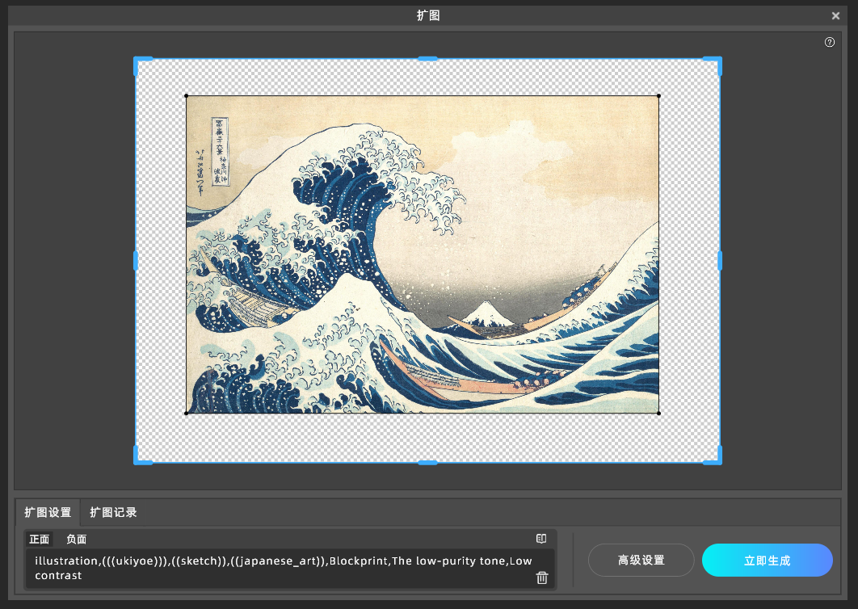Click the image's bottom-right black anchor point

click(658, 413)
